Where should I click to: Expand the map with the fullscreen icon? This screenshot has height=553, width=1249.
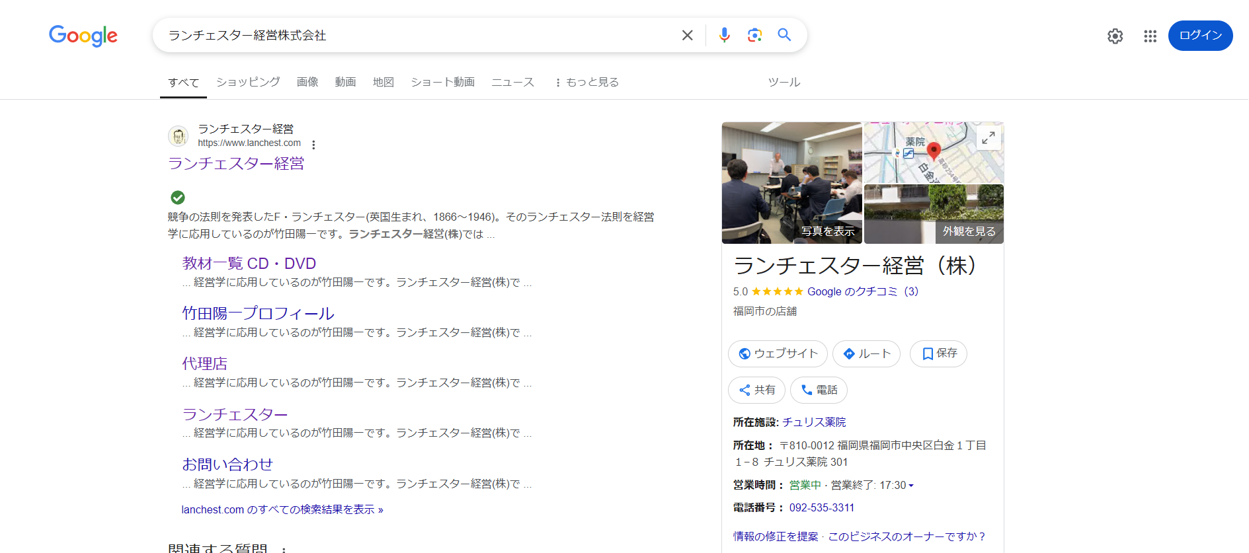988,137
